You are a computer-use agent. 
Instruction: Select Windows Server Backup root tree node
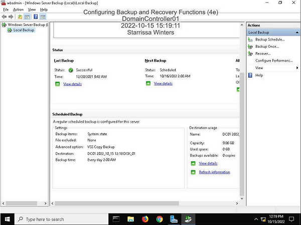click(26, 25)
